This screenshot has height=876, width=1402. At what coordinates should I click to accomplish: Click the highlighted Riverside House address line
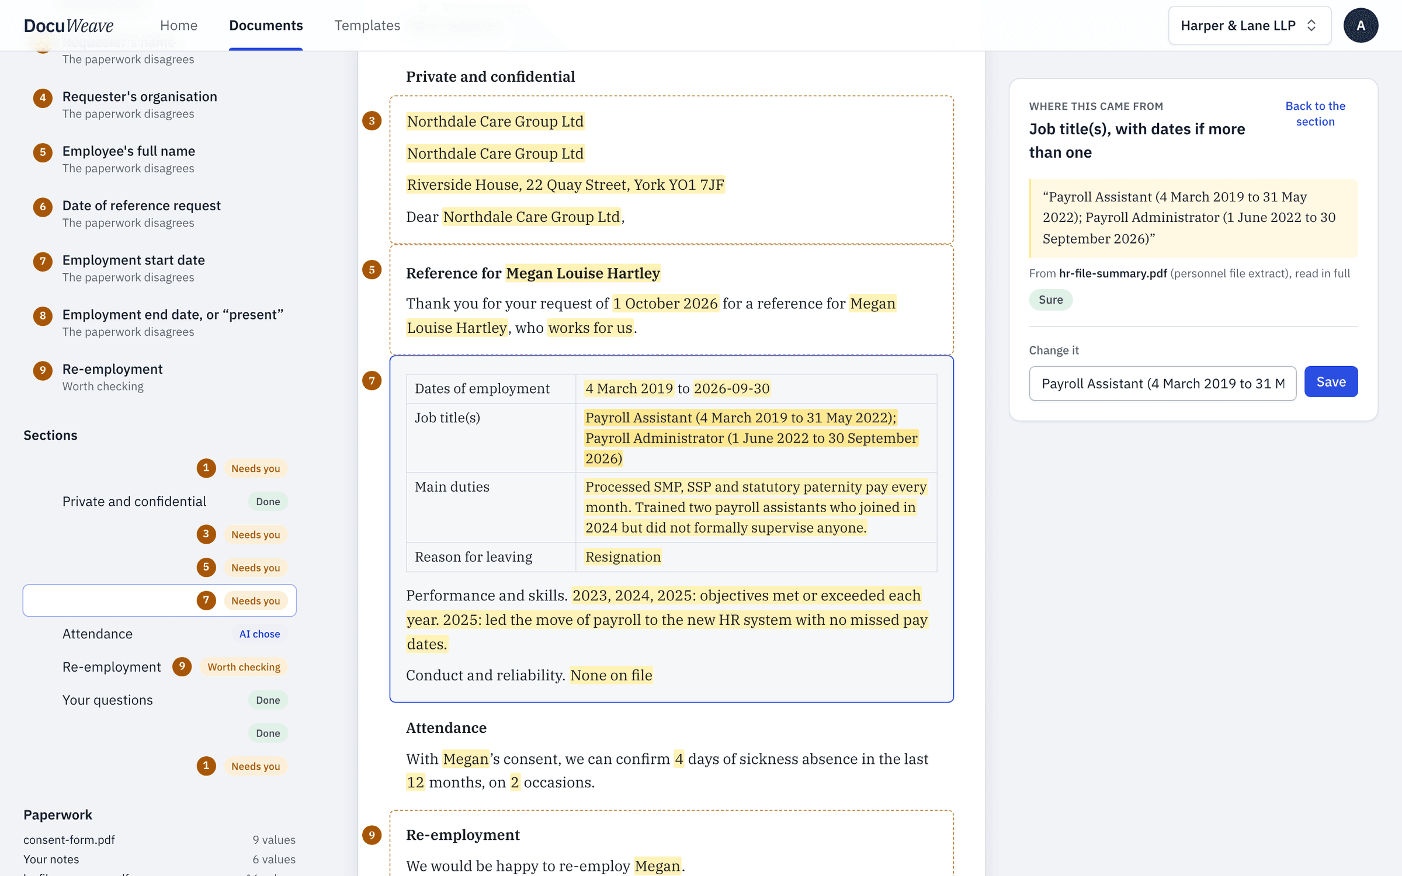pyautogui.click(x=565, y=185)
